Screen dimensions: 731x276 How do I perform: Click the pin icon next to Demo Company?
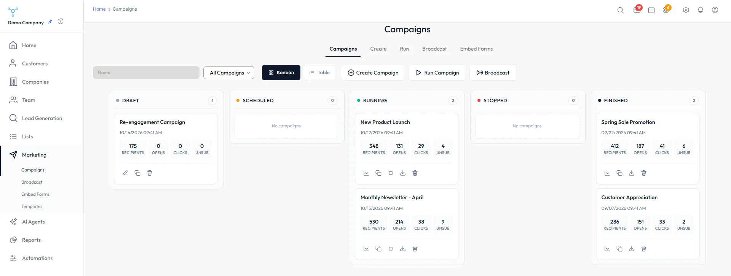click(x=50, y=22)
